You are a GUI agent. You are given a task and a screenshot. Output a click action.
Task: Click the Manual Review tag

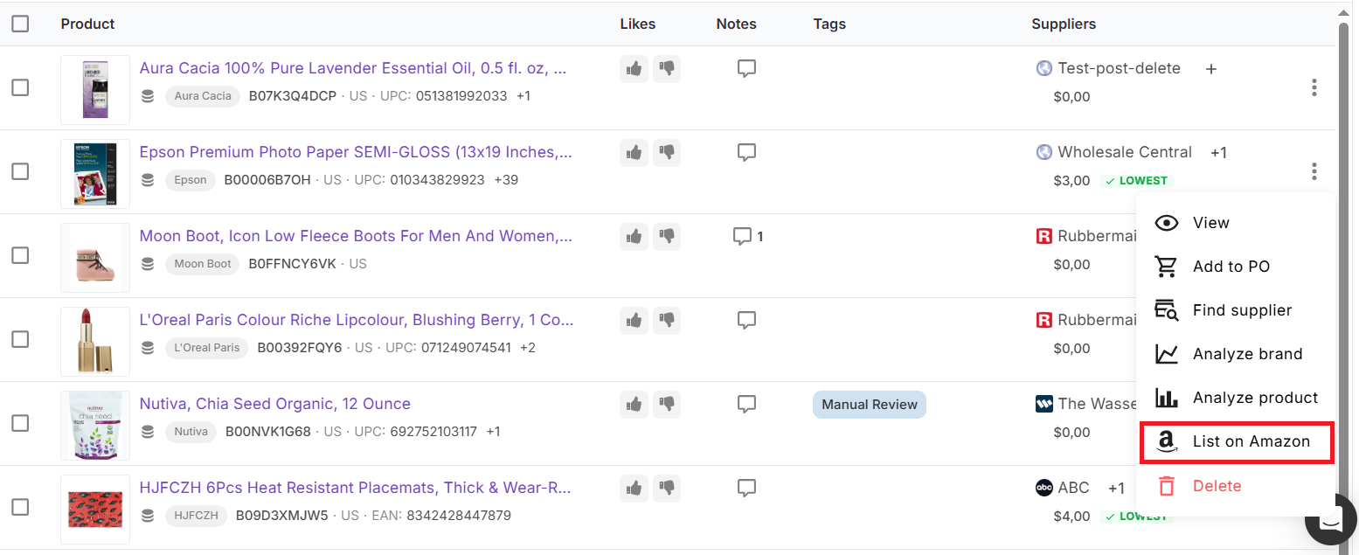[x=870, y=405]
